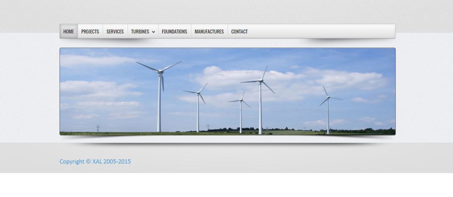Click the wind turbines banner image

click(228, 91)
